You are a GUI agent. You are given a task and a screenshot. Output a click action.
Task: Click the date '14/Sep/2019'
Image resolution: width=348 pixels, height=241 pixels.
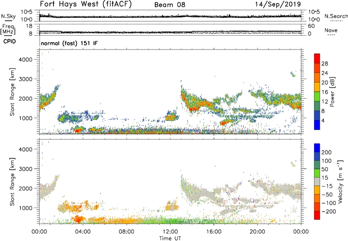click(278, 4)
